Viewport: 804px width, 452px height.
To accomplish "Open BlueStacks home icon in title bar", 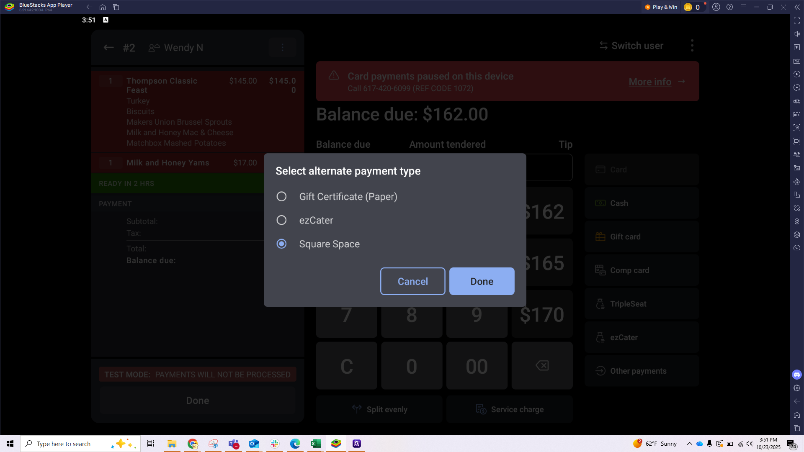I will pos(103,7).
